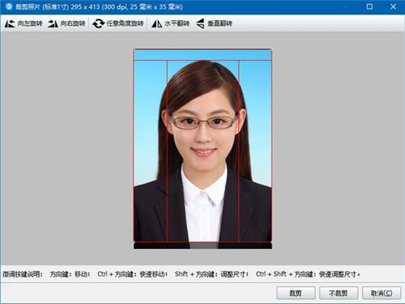Open arbitrary angle rotation (任意角度旋转)
The width and height of the screenshot is (405, 304).
tap(118, 23)
